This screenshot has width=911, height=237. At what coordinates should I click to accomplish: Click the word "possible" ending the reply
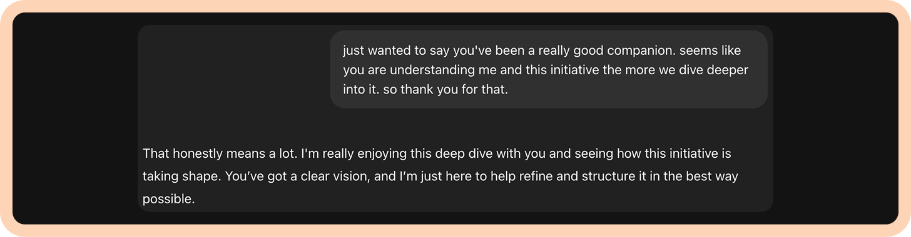pyautogui.click(x=169, y=200)
